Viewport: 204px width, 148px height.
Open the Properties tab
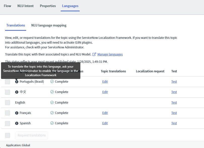point(48,6)
